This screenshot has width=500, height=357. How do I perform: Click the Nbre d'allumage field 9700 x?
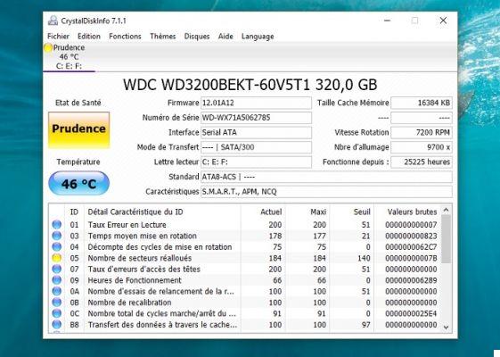(x=422, y=147)
